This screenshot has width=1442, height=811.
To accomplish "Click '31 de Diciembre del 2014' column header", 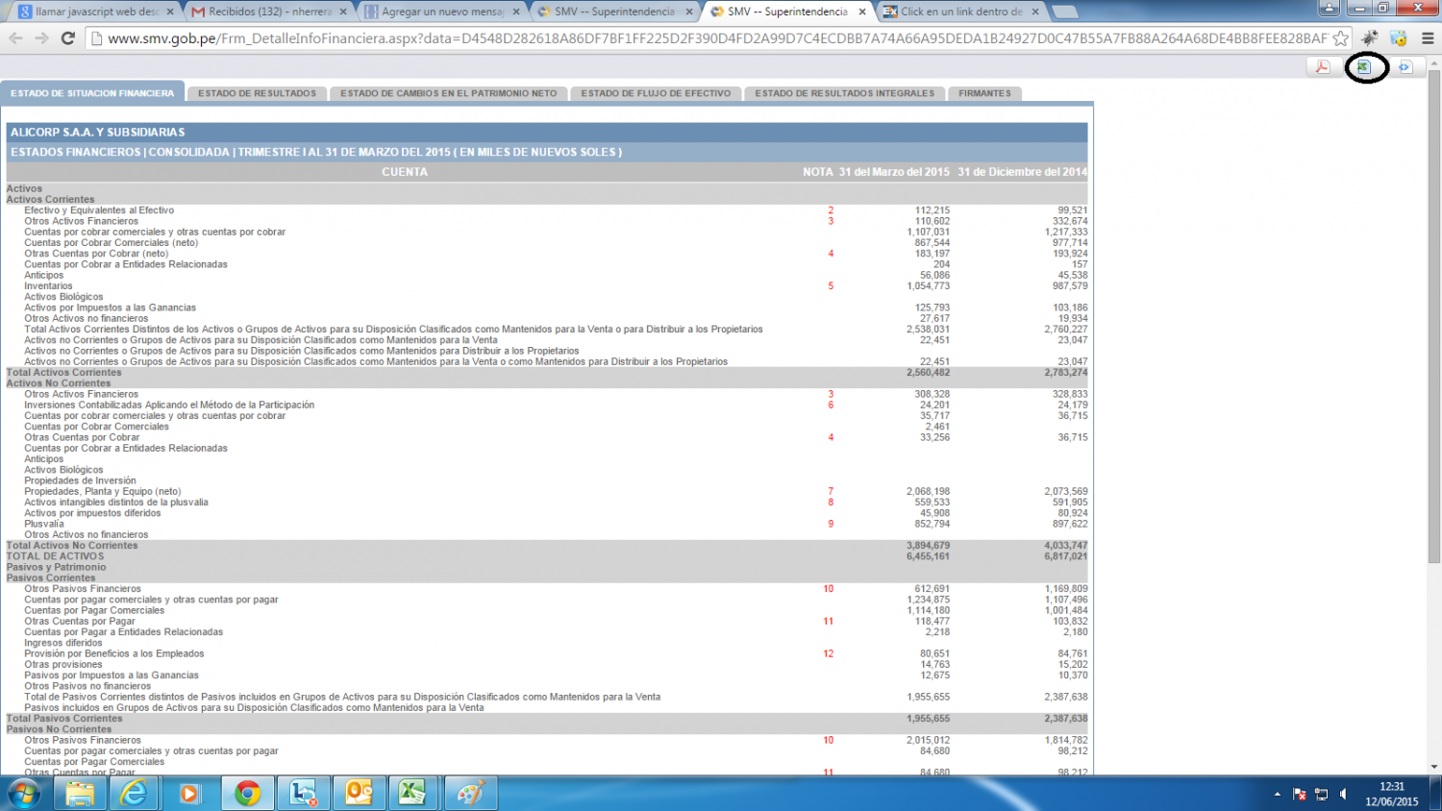I will tap(1022, 172).
